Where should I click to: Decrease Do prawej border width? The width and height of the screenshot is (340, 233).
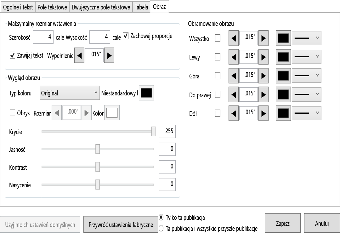[x=234, y=94]
